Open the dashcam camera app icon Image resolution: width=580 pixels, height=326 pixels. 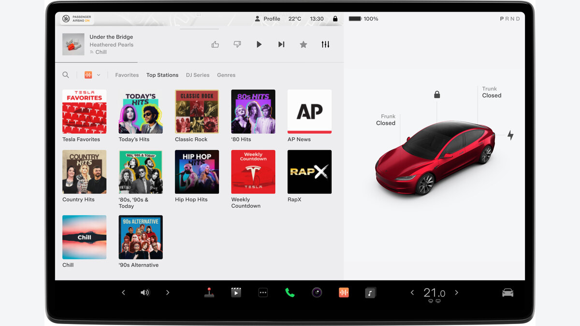(x=317, y=292)
